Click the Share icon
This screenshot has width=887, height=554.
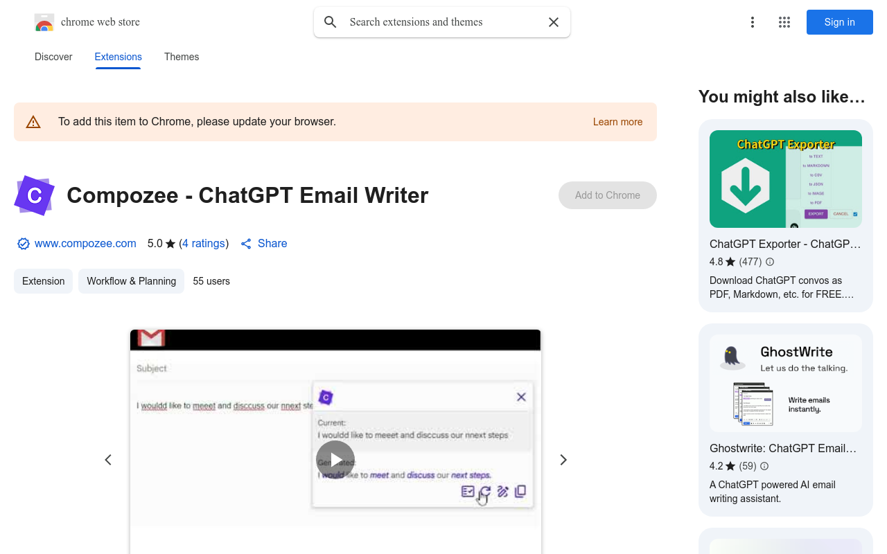pyautogui.click(x=246, y=244)
